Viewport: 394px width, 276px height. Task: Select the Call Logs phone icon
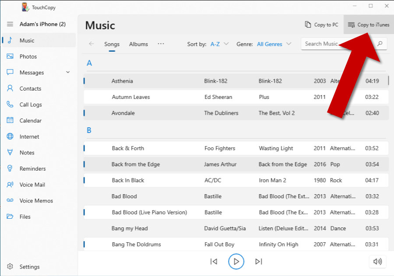[x=10, y=104]
